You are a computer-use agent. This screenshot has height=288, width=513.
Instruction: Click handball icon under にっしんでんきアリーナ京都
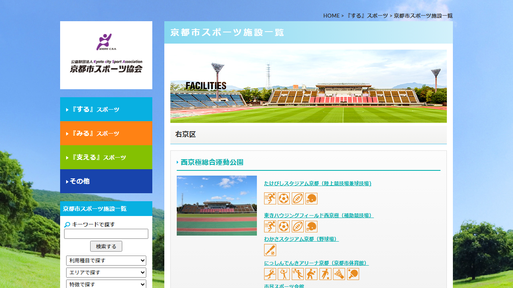click(x=270, y=274)
